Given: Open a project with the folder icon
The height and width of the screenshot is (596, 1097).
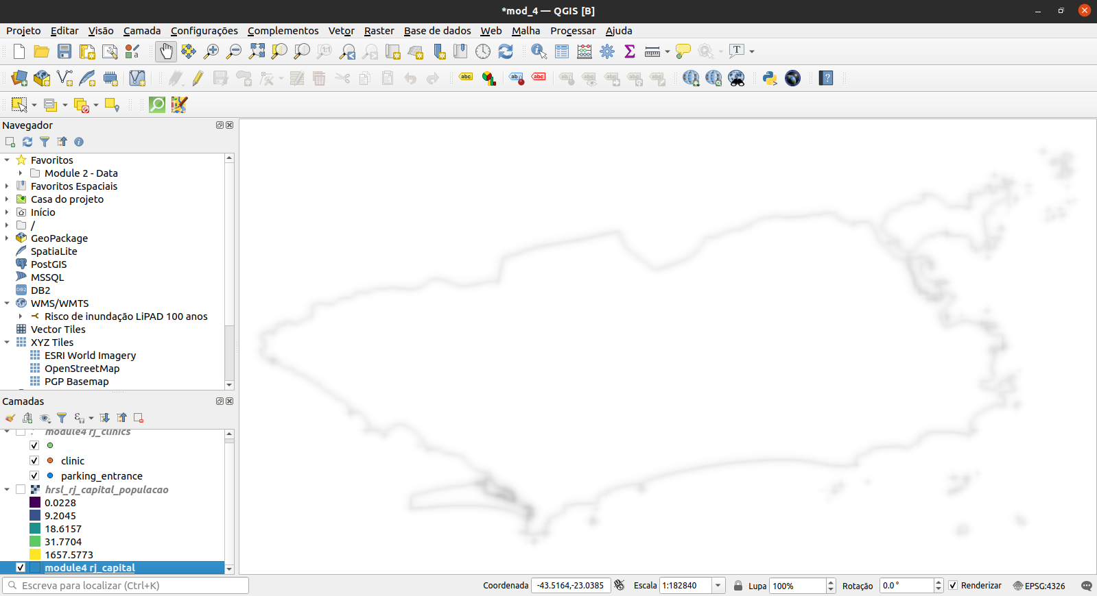Looking at the screenshot, I should pyautogui.click(x=41, y=51).
